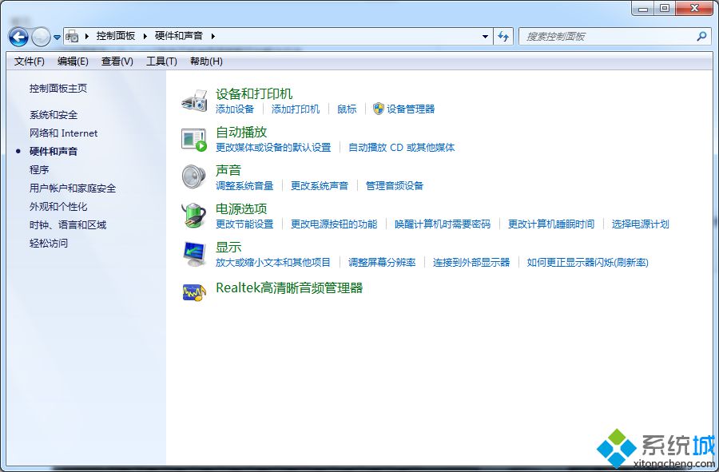Go back with the blue back arrow
The height and width of the screenshot is (472, 719).
[x=19, y=37]
